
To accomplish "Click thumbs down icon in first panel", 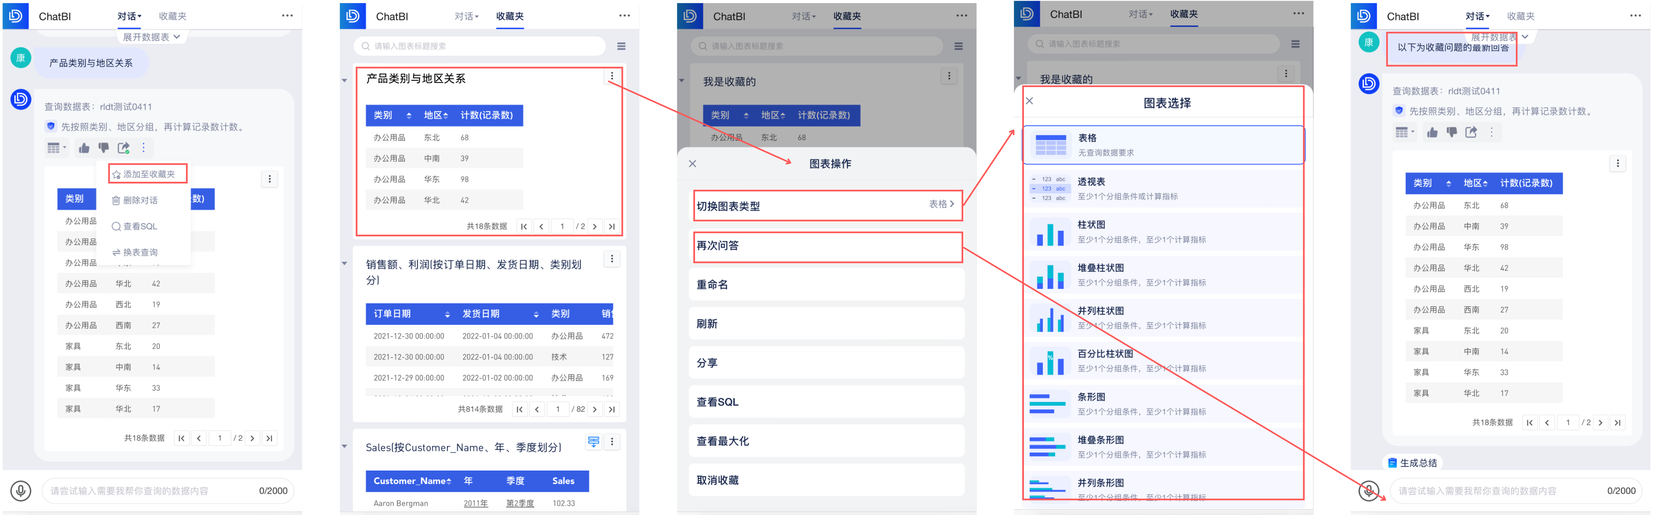I will tap(103, 148).
